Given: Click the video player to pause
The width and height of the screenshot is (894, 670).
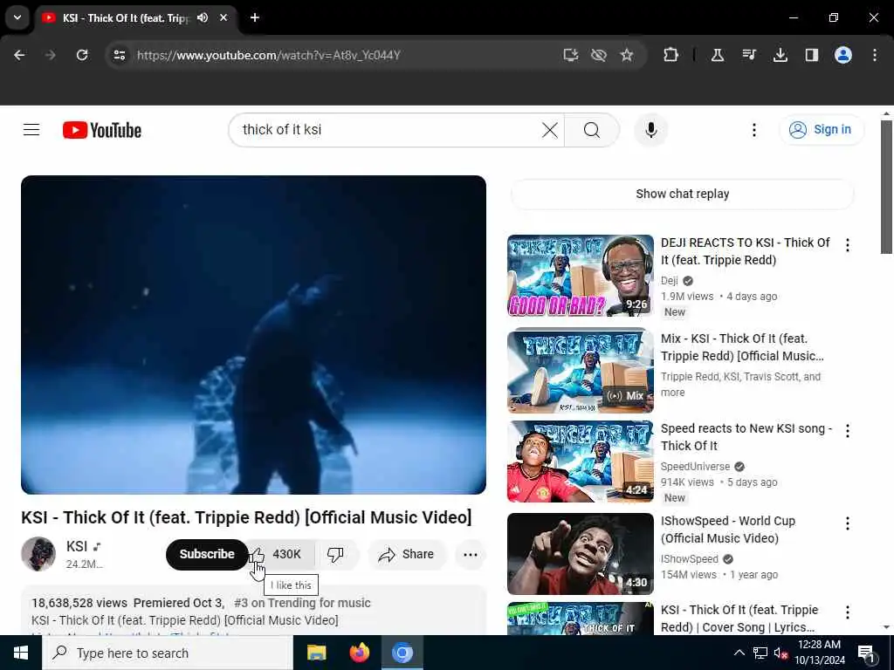Looking at the screenshot, I should (x=253, y=335).
